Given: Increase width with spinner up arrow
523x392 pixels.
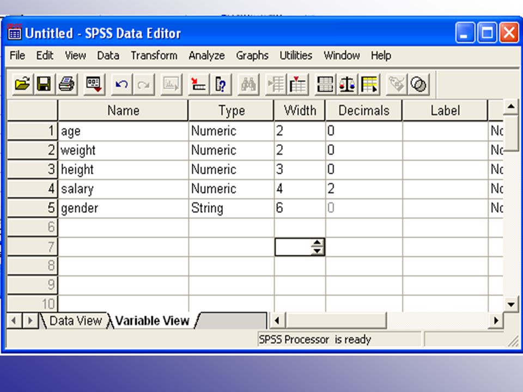Looking at the screenshot, I should [317, 243].
